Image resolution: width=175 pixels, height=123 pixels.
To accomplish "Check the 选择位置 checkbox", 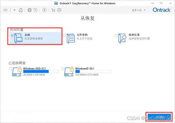I will 116,35.
